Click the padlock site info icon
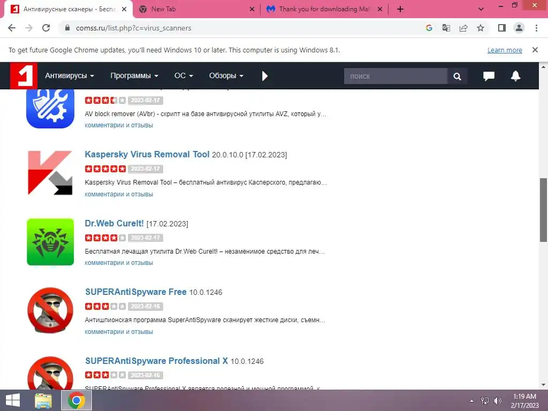 tap(67, 28)
